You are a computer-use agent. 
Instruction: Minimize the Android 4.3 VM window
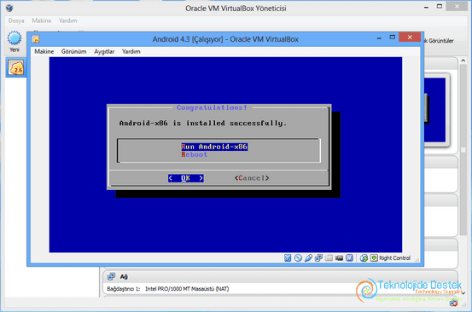[x=379, y=38]
